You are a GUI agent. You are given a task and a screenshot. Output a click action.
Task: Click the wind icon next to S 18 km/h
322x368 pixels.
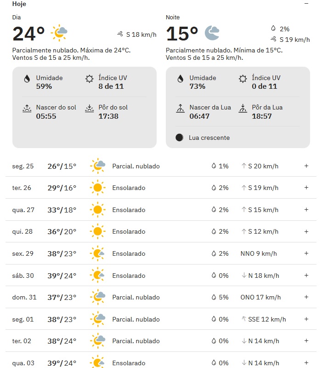120,34
